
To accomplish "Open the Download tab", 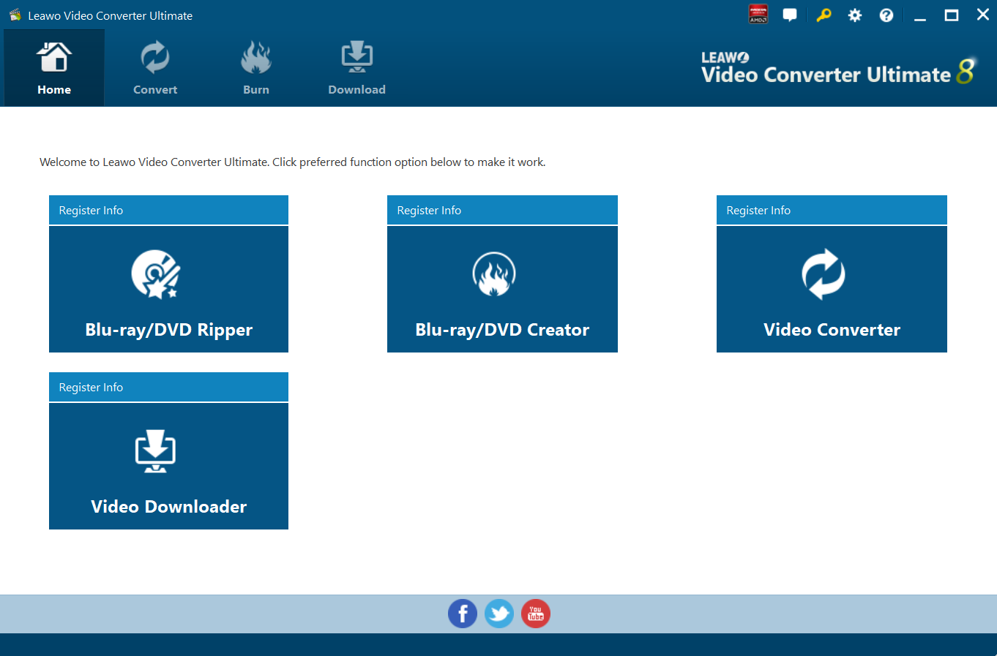I will [356, 68].
